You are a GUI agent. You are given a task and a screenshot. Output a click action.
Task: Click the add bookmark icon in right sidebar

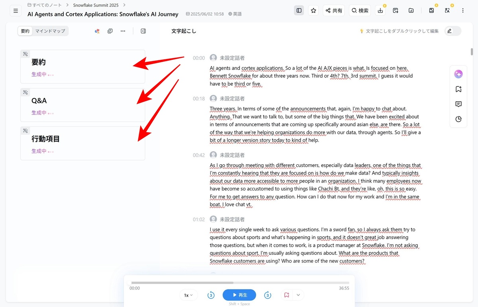tap(458, 89)
